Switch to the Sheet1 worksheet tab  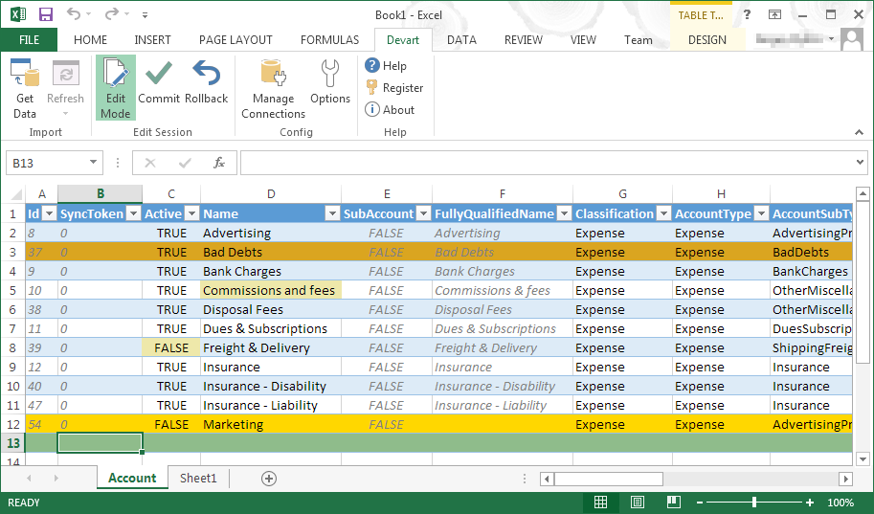[198, 478]
